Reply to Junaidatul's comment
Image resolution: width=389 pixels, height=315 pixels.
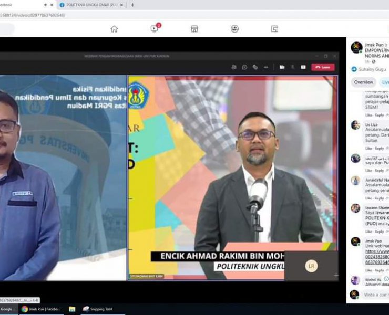(x=379, y=198)
